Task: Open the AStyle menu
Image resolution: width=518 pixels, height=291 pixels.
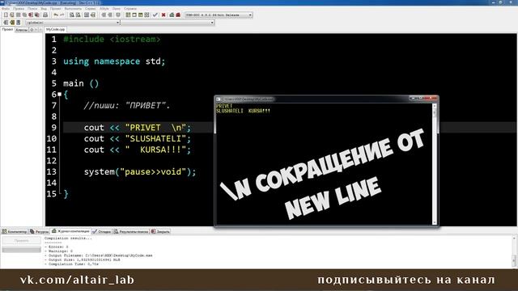Action: click(x=104, y=8)
